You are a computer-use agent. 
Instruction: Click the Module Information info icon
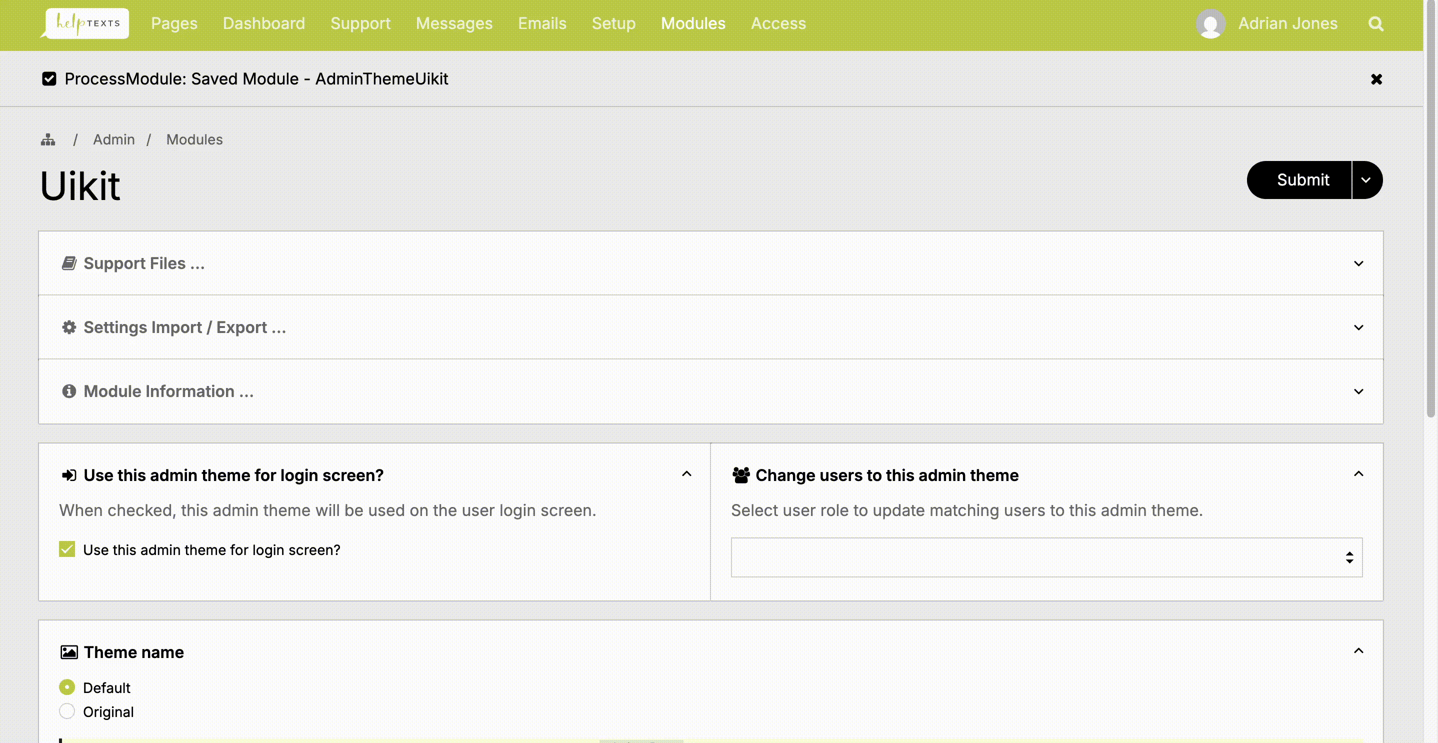(68, 391)
